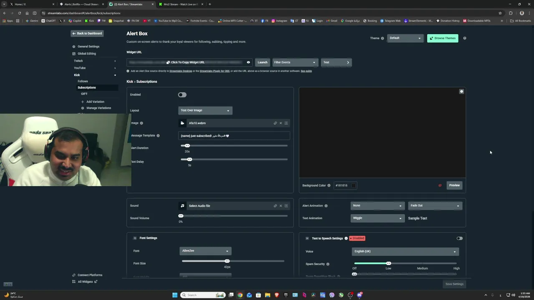This screenshot has height=300, width=534.
Task: Select Subscriptions in the sidebar
Action: [87, 87]
